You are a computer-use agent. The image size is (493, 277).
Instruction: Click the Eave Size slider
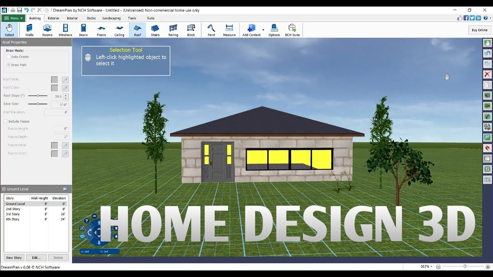pos(38,104)
